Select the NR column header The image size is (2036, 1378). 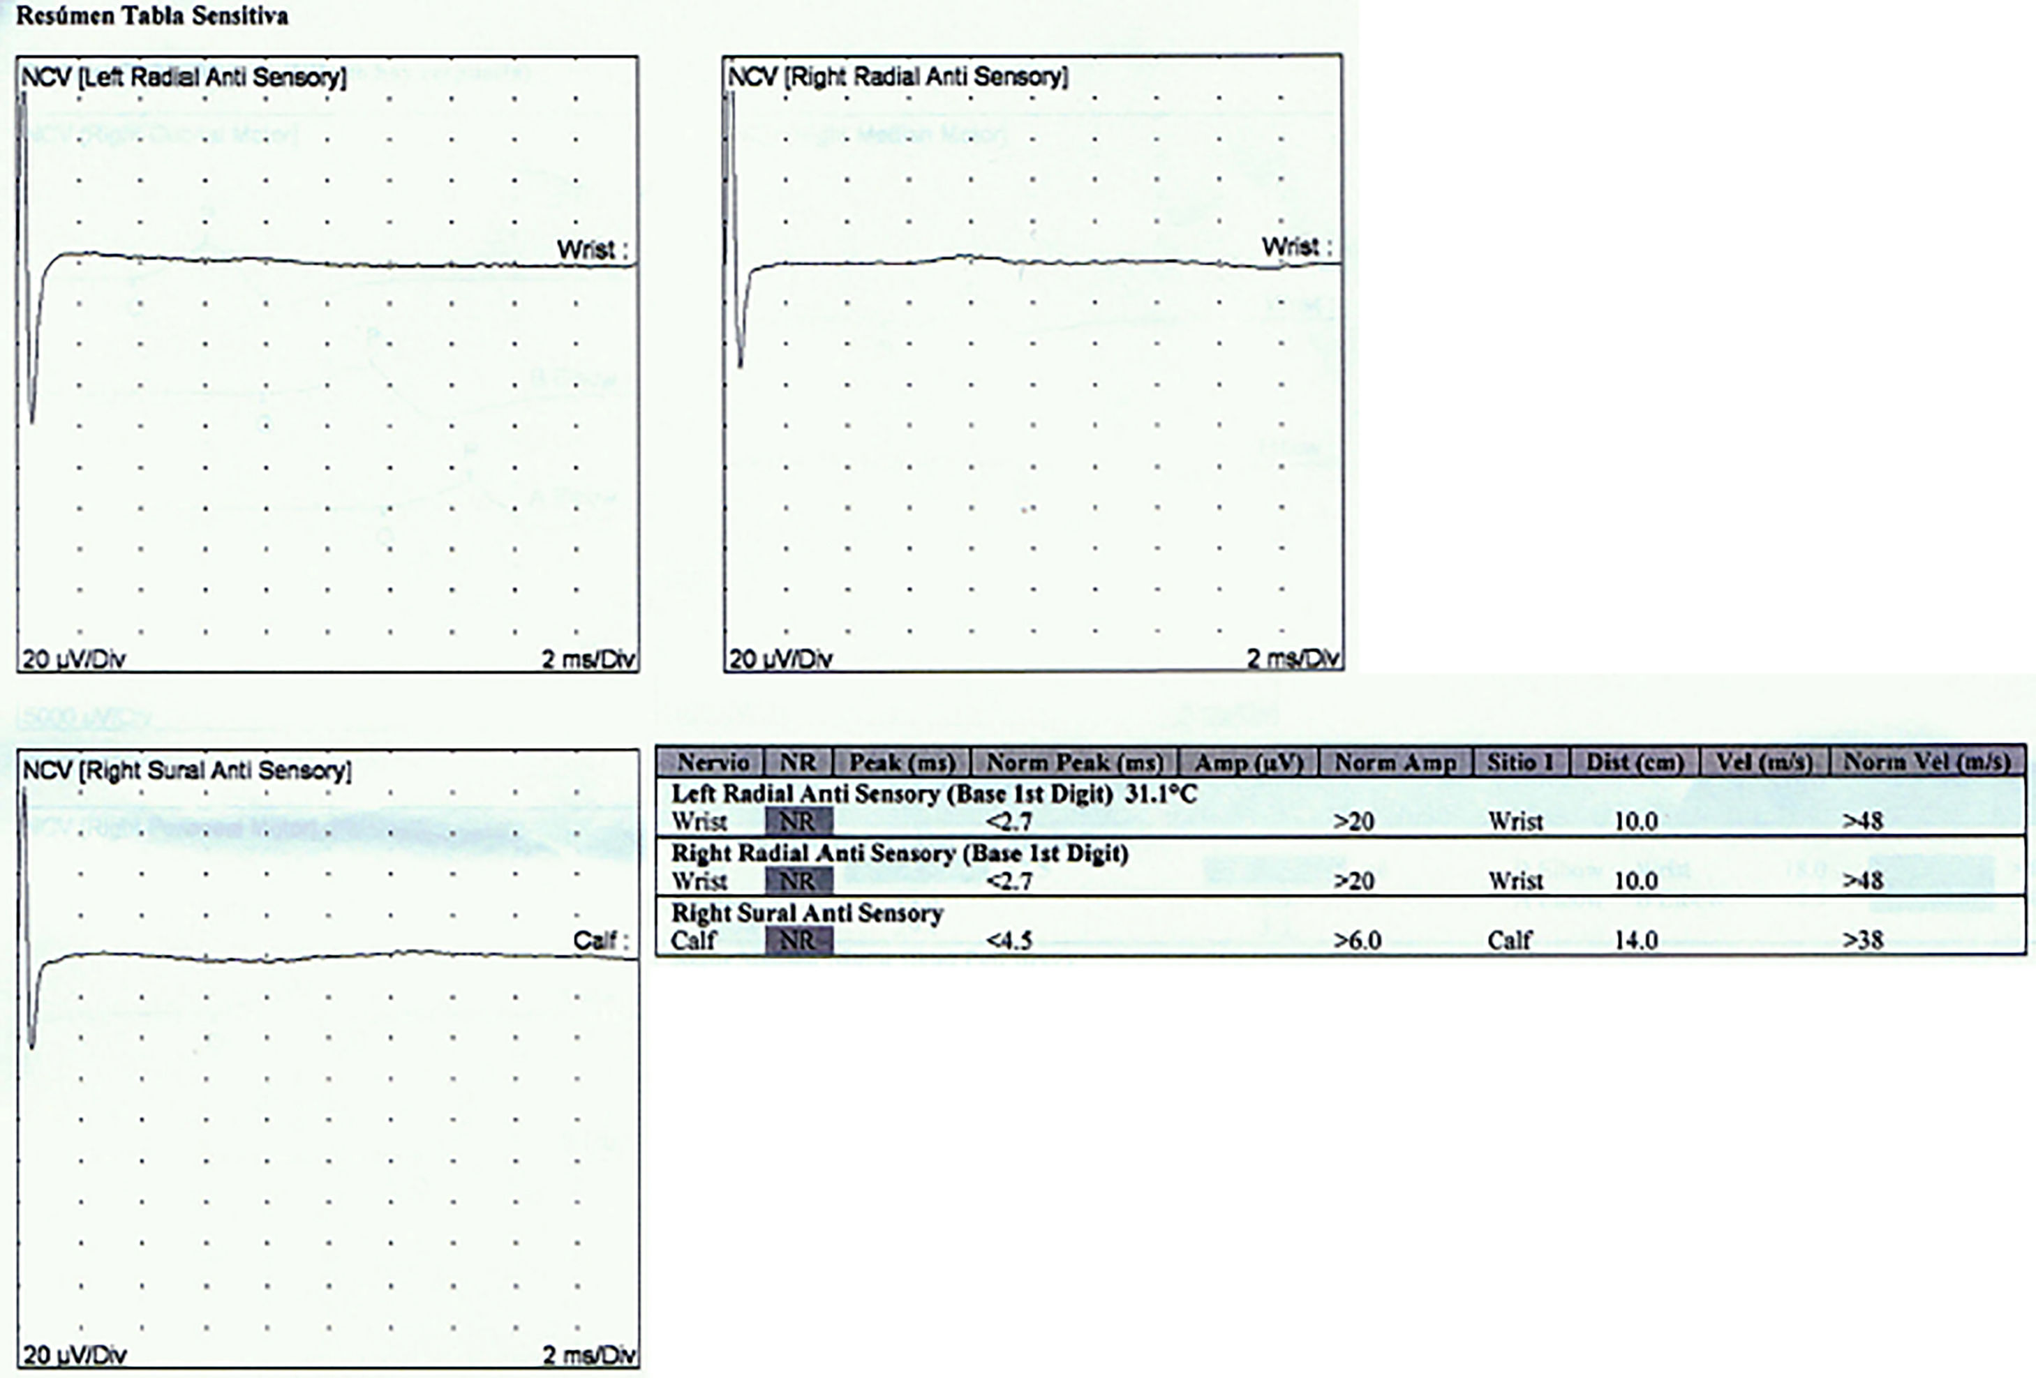click(798, 763)
